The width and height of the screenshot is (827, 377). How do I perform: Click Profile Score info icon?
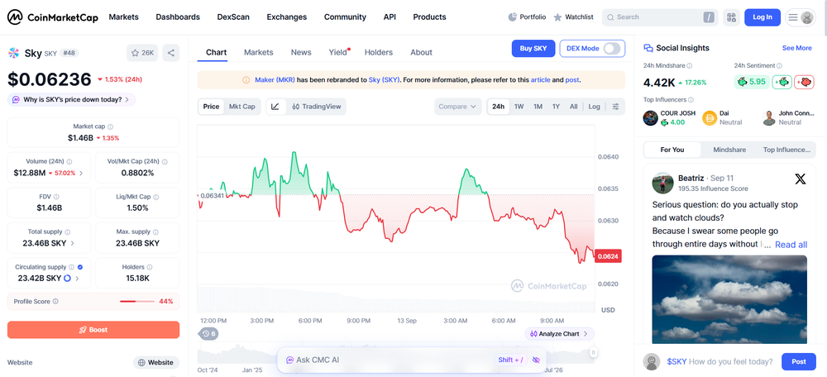click(56, 302)
